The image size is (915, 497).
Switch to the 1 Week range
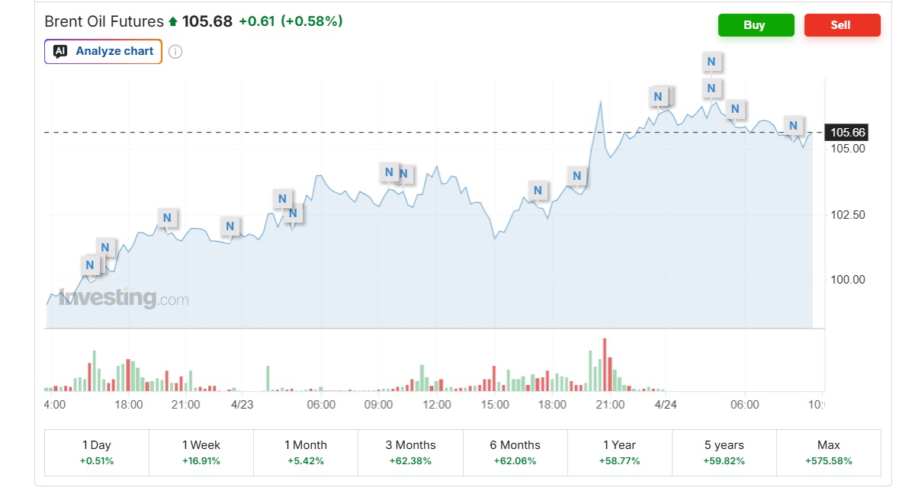(x=201, y=453)
